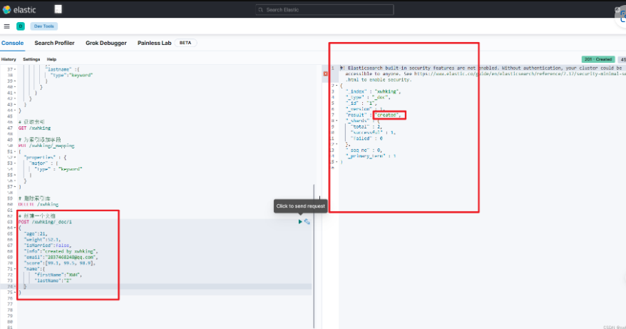Click the Dev Tools breadcrumb
Screen dimensions: 626x329
click(x=39, y=26)
